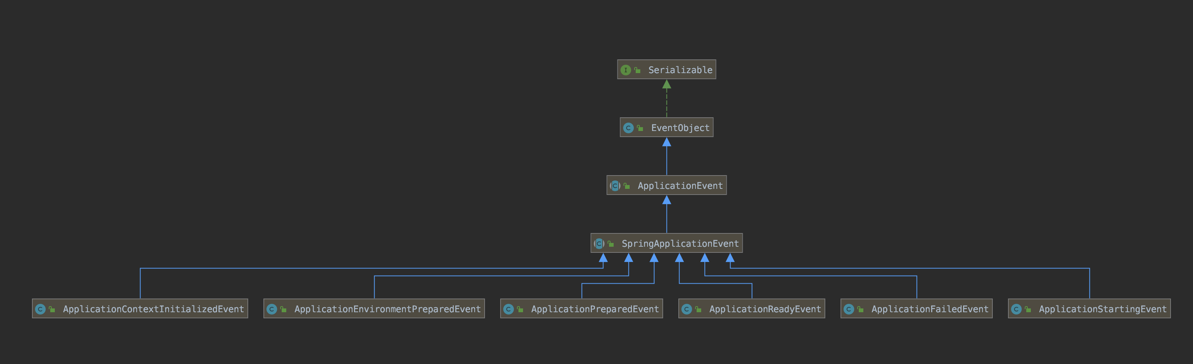Image resolution: width=1193 pixels, height=364 pixels.
Task: Select the class icon beside ApplicationPreparedEvent
Action: point(509,308)
